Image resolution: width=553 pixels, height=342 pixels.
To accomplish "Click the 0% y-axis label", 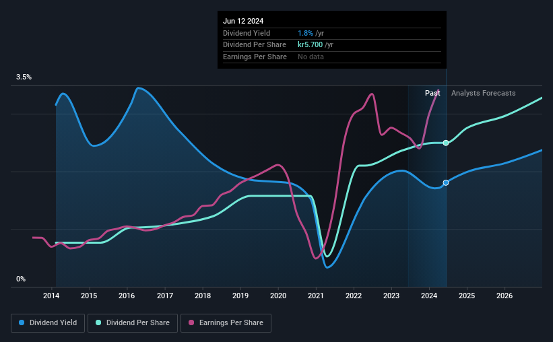I will coord(21,279).
